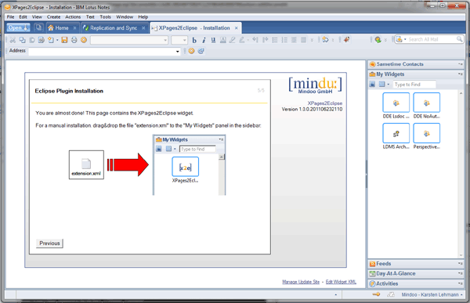Image resolution: width=470 pixels, height=303 pixels.
Task: Click the Day-At-A-Glance panel header
Action: click(x=416, y=273)
